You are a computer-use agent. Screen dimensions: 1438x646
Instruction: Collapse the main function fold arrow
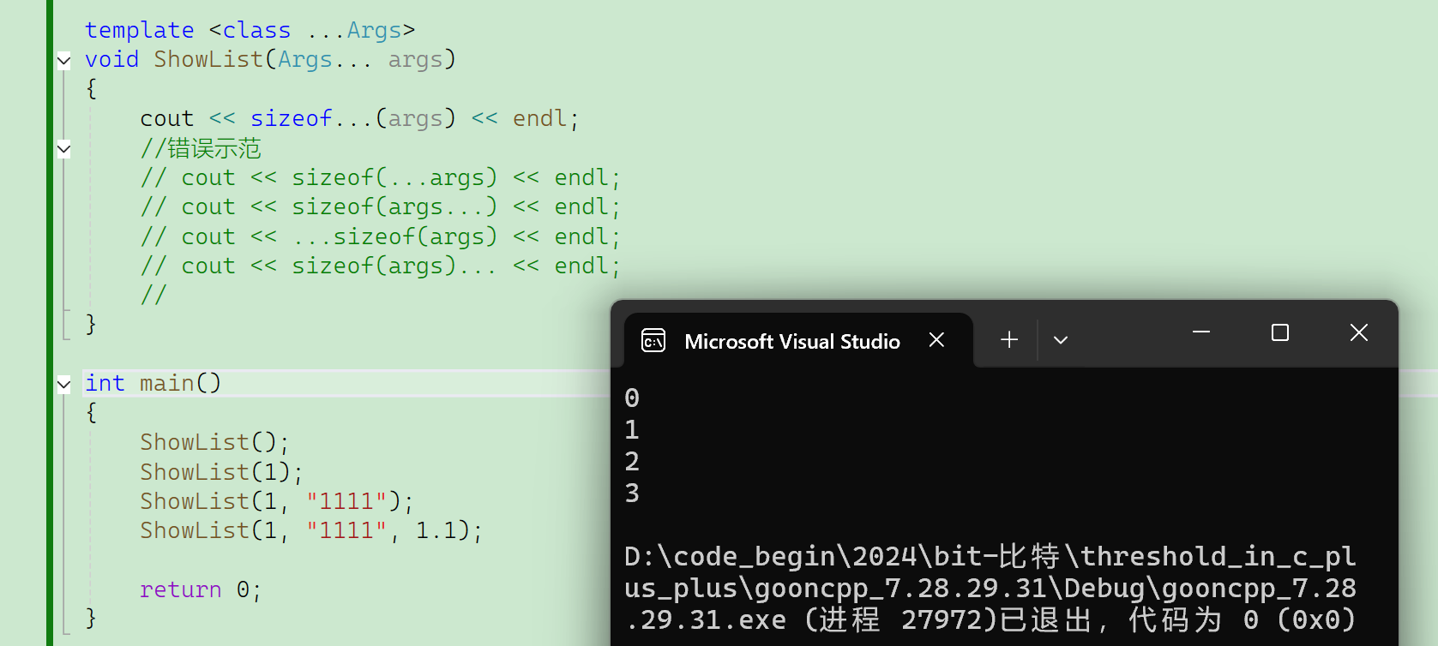point(63,384)
